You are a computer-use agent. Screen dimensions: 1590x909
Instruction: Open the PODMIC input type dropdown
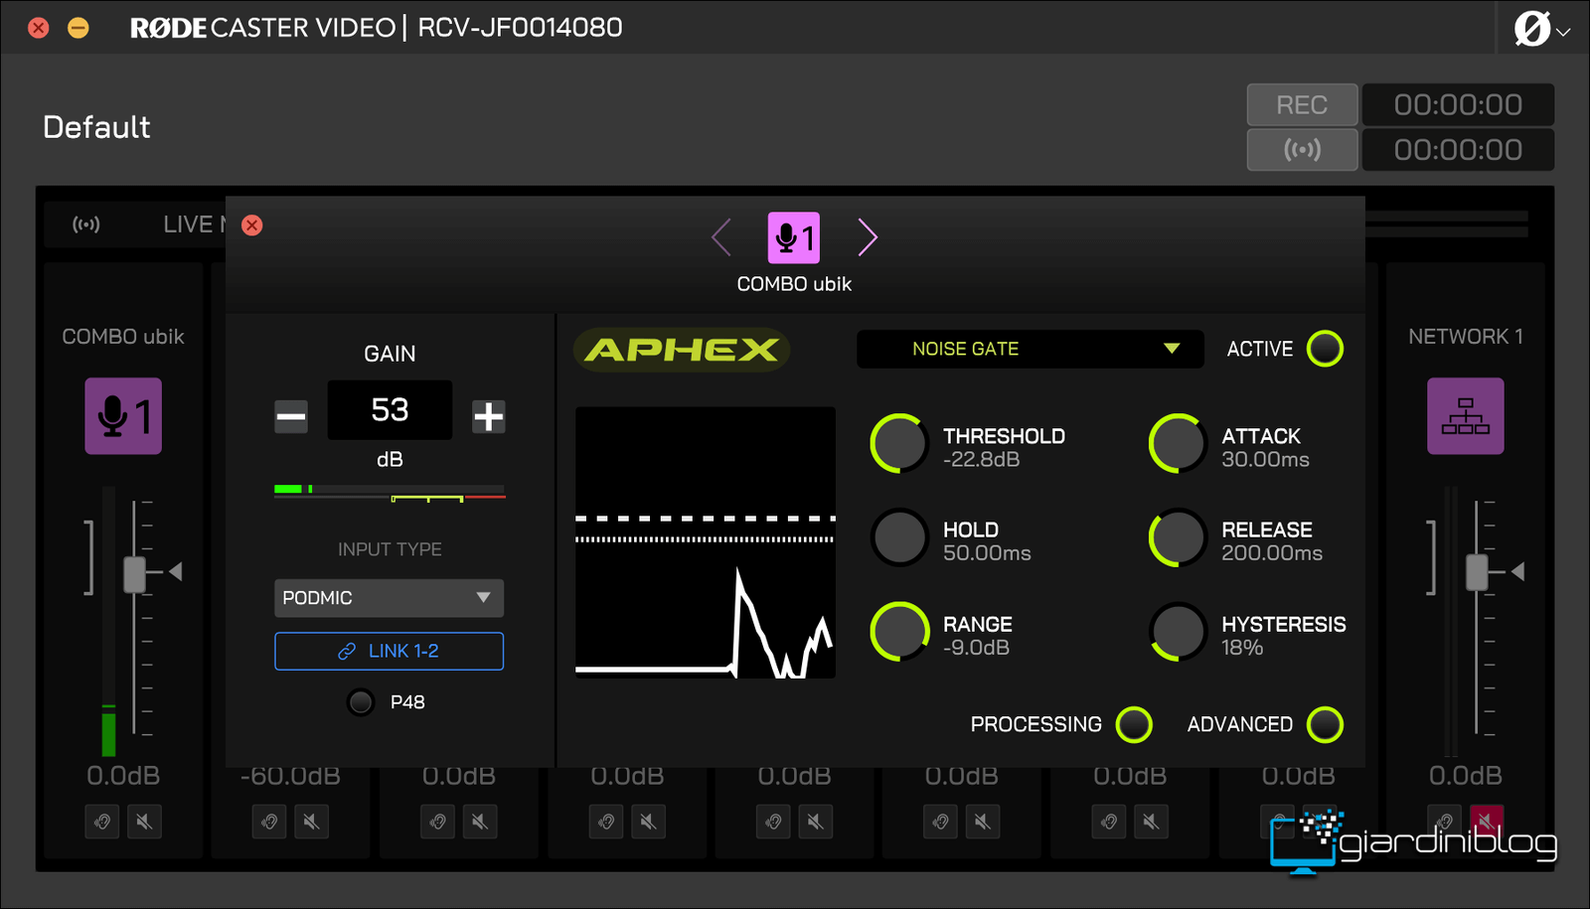tap(389, 598)
